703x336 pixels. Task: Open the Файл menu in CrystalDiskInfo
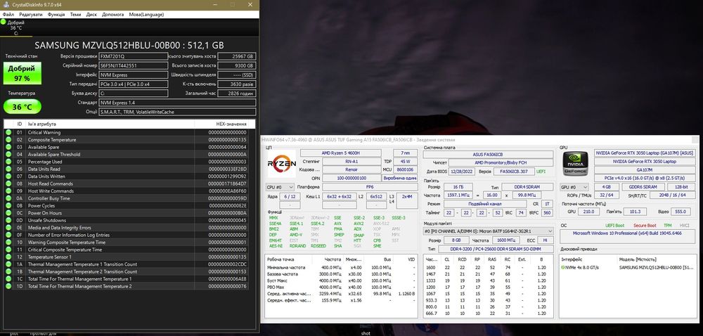(8, 14)
